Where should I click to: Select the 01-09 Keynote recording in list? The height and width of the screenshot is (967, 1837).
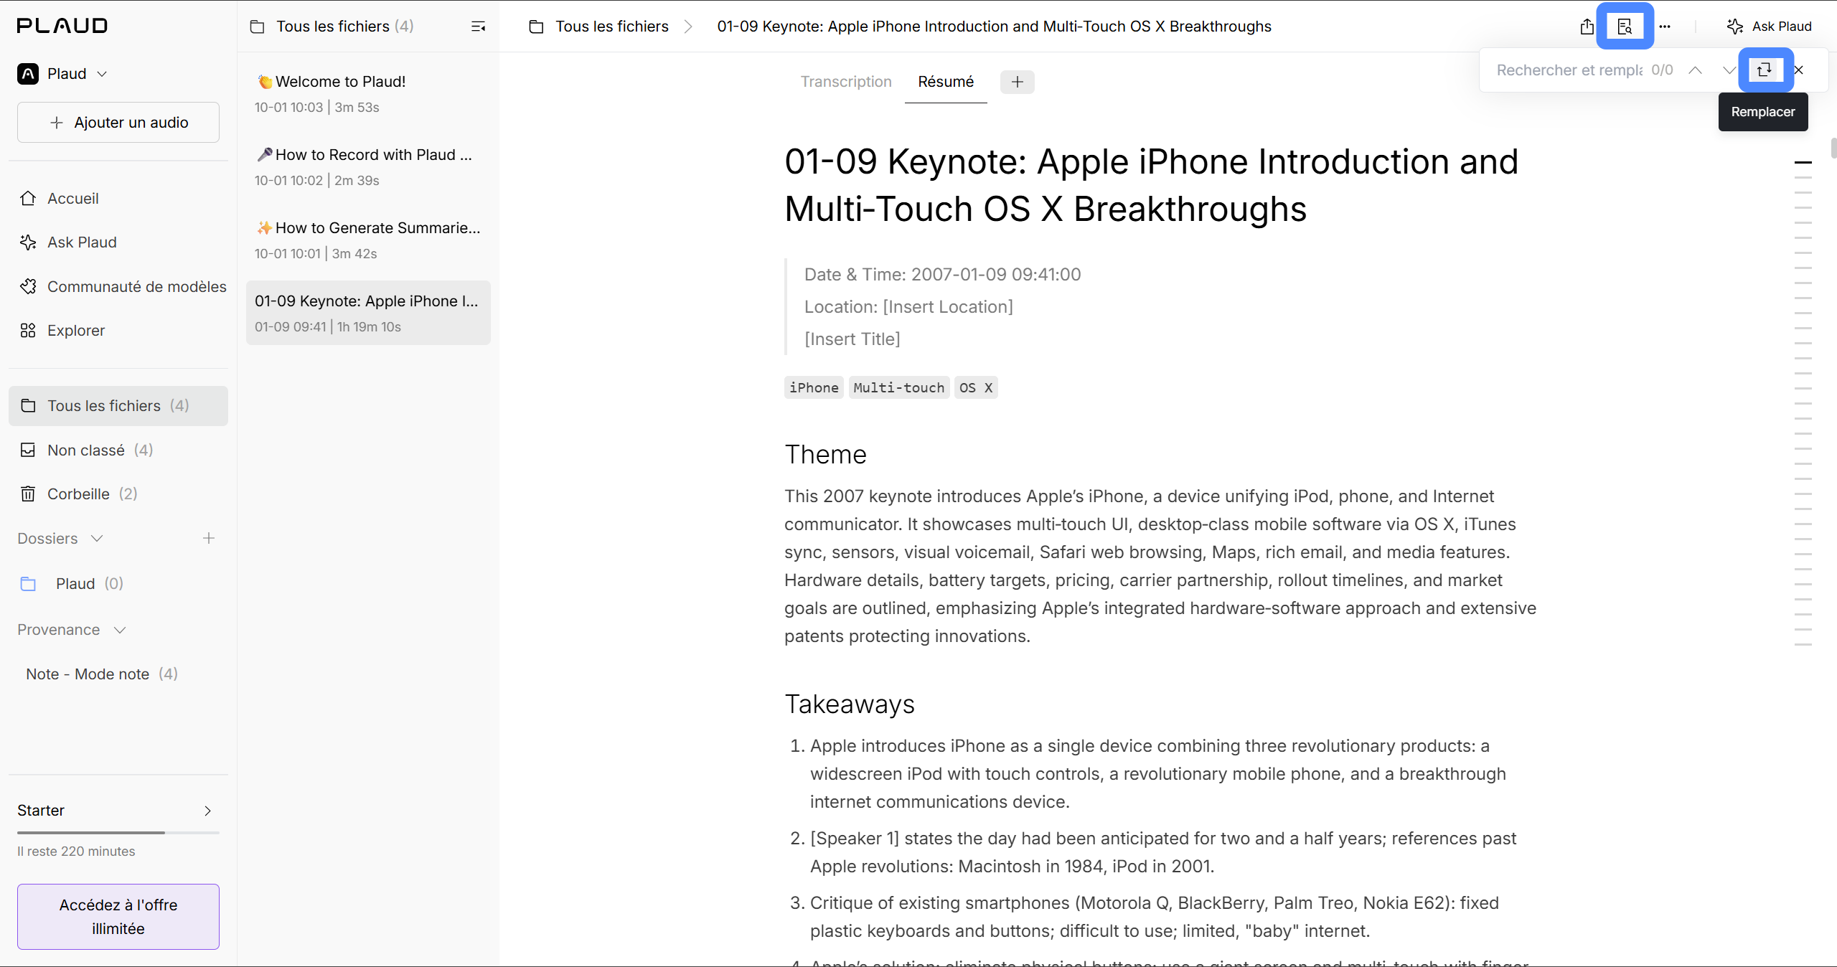368,313
